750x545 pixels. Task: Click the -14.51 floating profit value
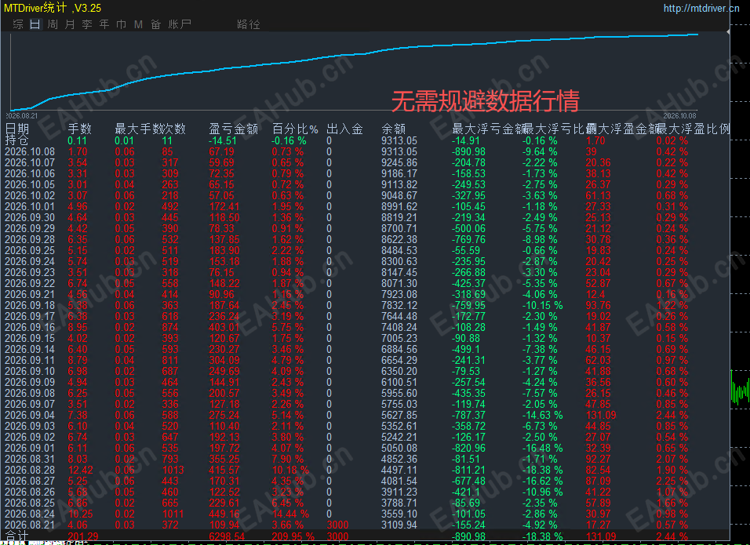point(223,140)
